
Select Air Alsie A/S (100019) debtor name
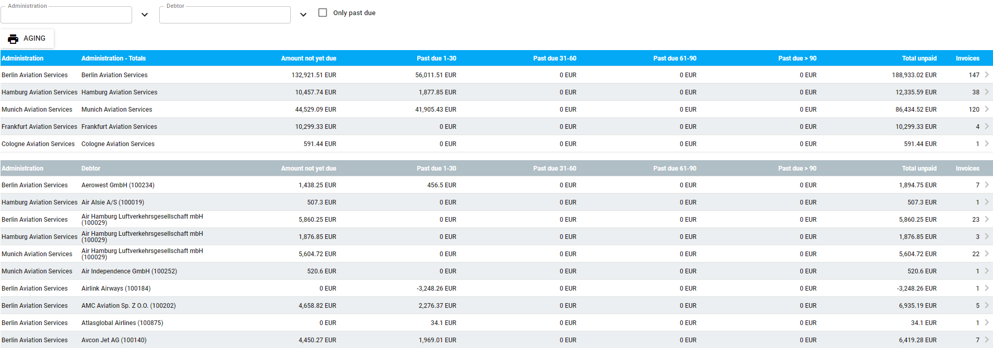pyautogui.click(x=113, y=202)
